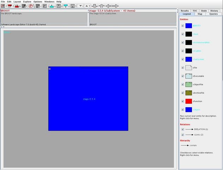
Task: Click the large down arrow toolbar button
Action: click(95, 6)
